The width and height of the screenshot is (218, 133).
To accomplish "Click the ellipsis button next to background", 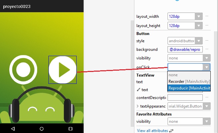I will click(207, 49).
